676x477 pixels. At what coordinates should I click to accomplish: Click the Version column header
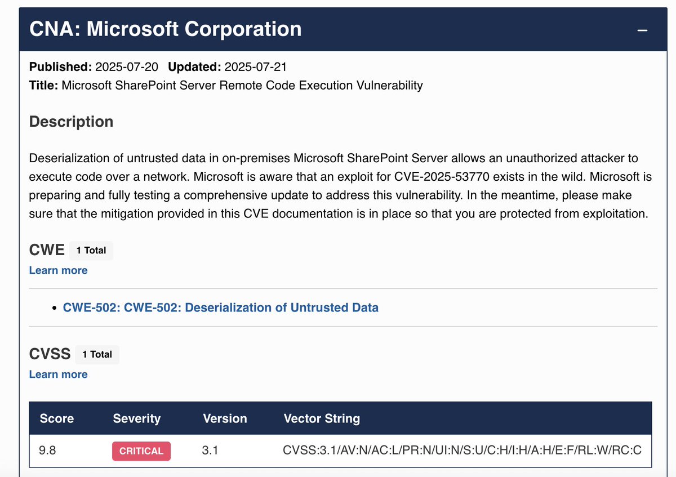click(x=225, y=418)
